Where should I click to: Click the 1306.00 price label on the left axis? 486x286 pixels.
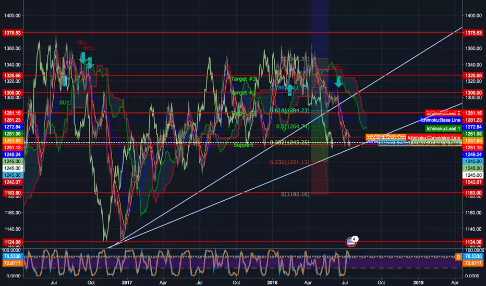pyautogui.click(x=13, y=93)
